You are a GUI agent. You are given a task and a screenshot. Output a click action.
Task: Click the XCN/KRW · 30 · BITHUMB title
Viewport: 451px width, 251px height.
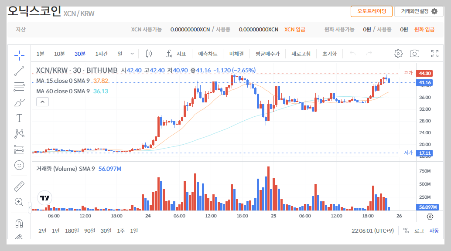pos(77,70)
